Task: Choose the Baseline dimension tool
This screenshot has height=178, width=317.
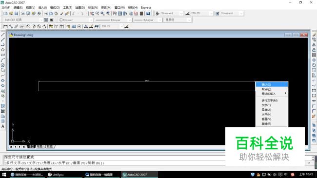Action: 56,26
